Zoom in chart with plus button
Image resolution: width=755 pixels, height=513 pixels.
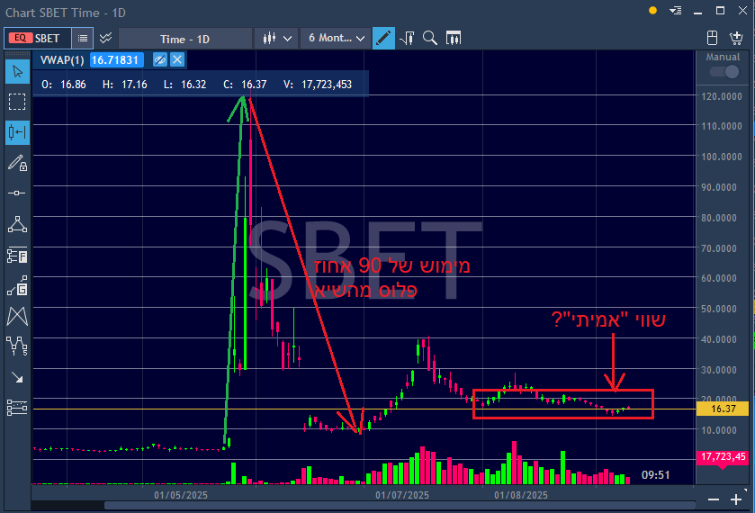[x=736, y=499]
